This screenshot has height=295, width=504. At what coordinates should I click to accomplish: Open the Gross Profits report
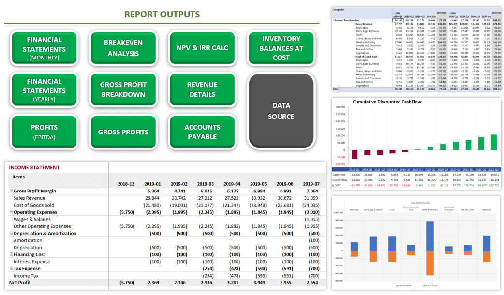[x=123, y=132]
